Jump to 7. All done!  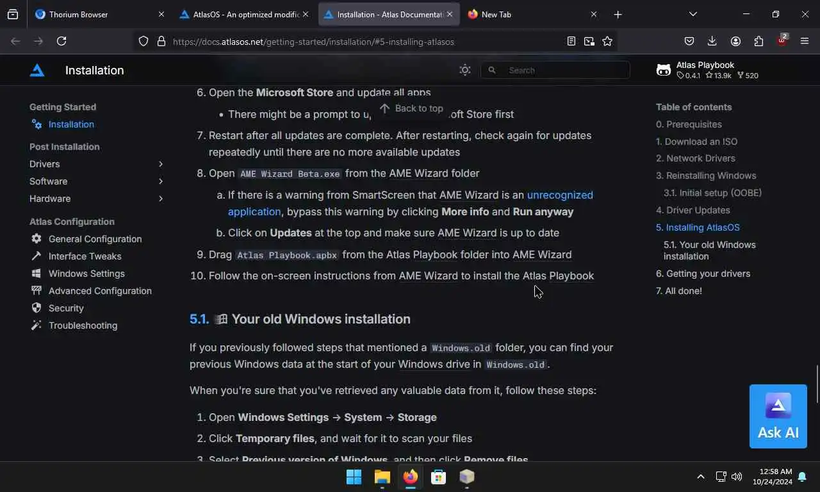click(678, 291)
